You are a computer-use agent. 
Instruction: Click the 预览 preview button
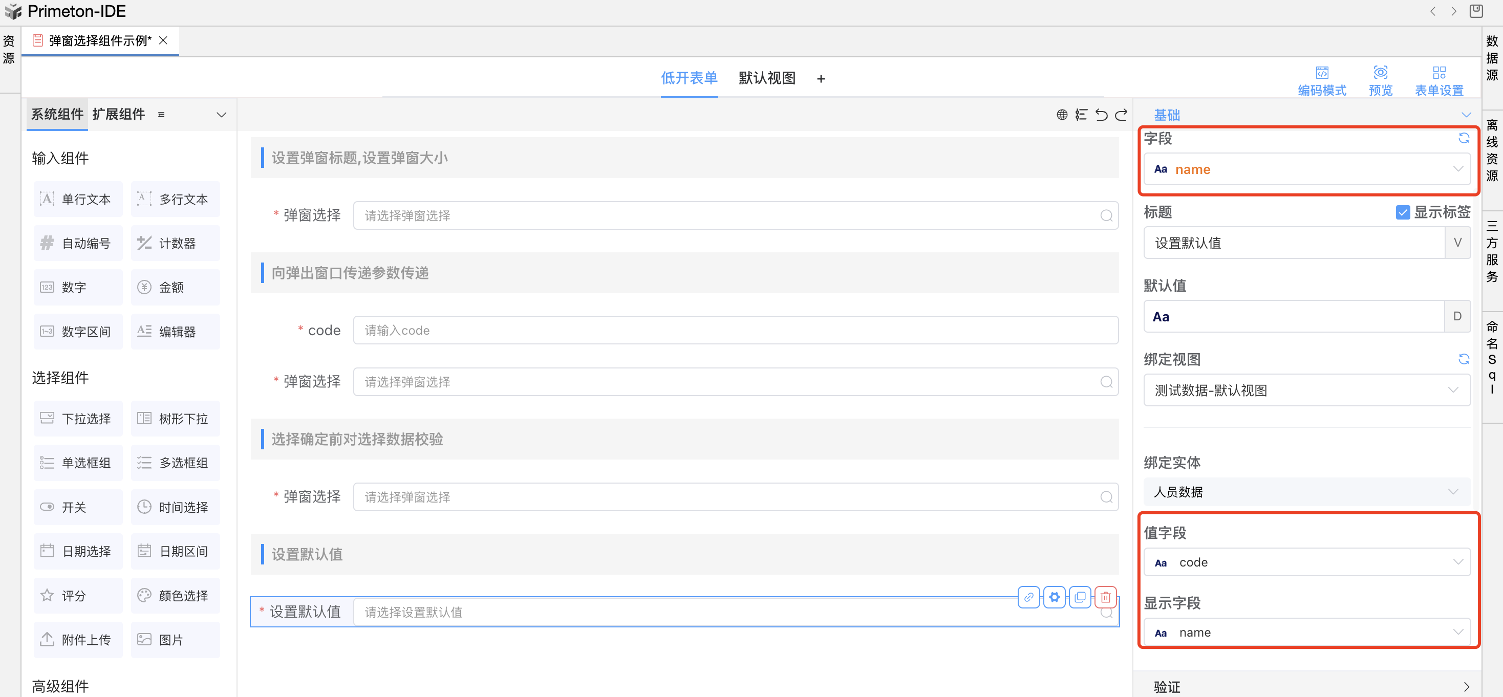1380,80
